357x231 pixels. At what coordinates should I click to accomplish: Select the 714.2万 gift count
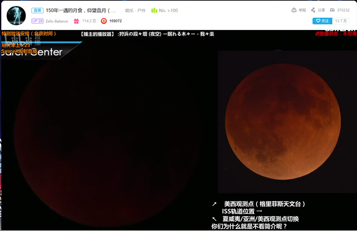click(89, 21)
